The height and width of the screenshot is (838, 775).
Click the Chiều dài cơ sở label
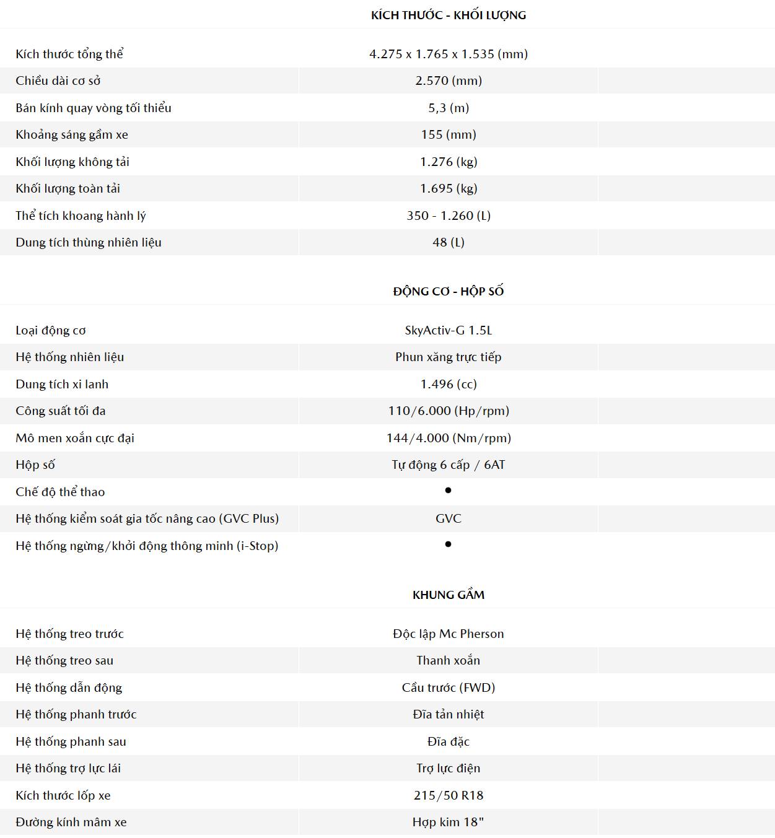click(x=58, y=81)
